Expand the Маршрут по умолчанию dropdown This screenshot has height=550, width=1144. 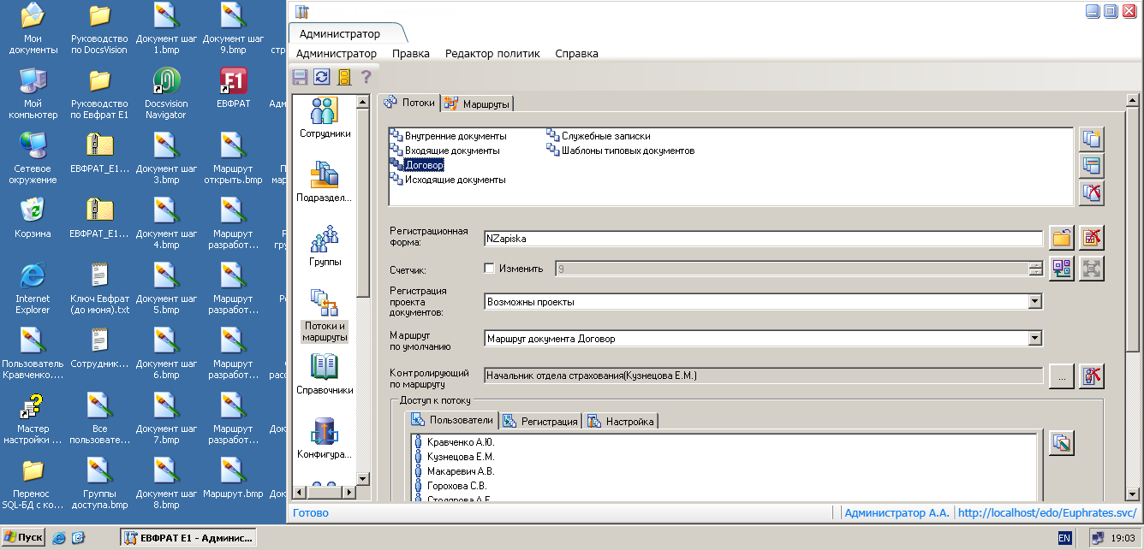[1035, 338]
